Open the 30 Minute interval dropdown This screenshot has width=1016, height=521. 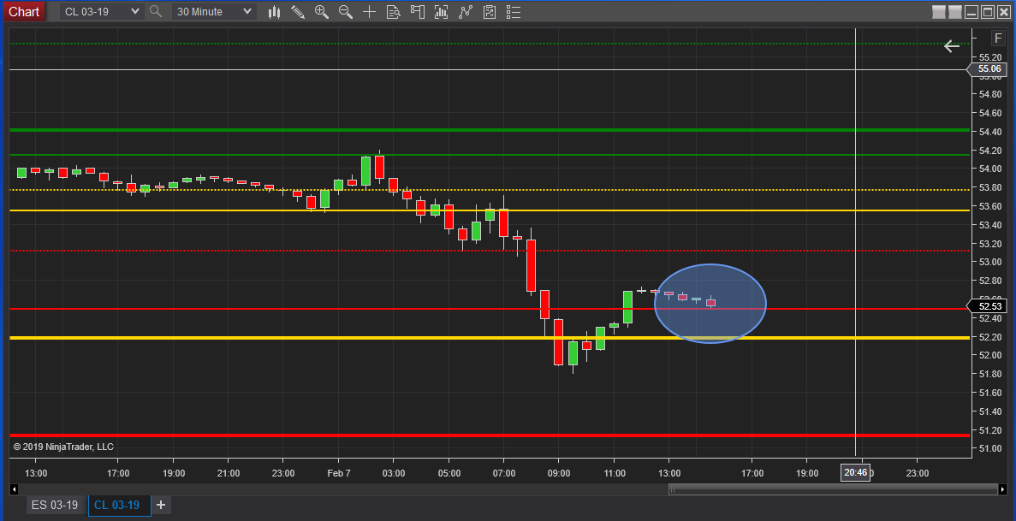pyautogui.click(x=214, y=12)
